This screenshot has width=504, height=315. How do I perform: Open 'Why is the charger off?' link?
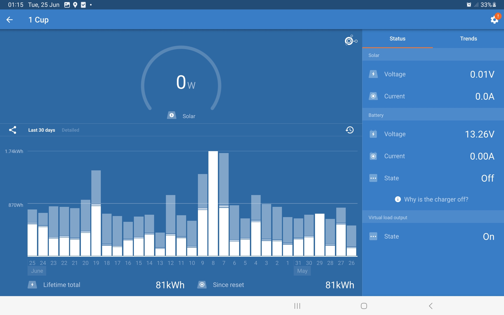436,199
